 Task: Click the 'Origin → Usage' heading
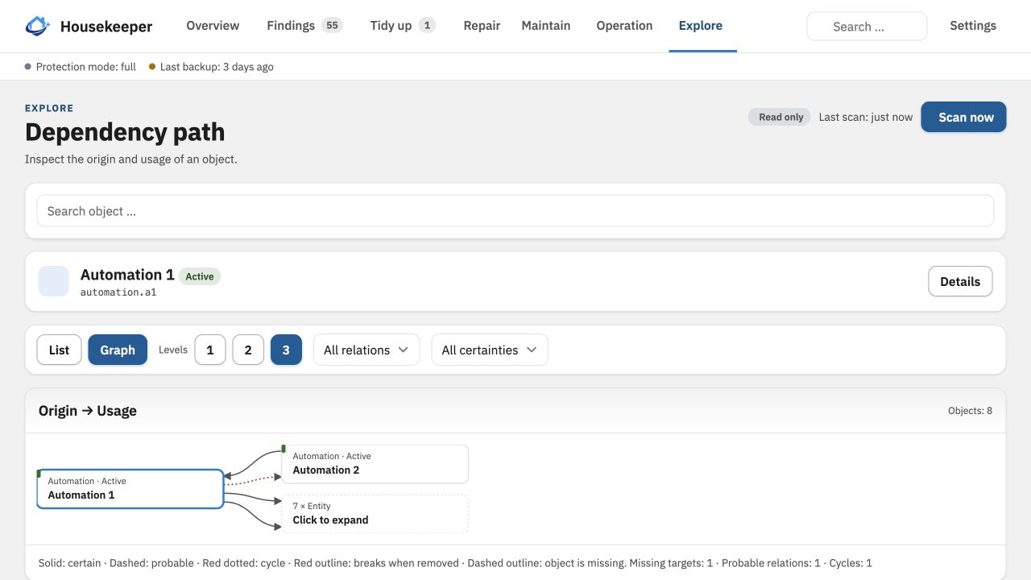(88, 411)
